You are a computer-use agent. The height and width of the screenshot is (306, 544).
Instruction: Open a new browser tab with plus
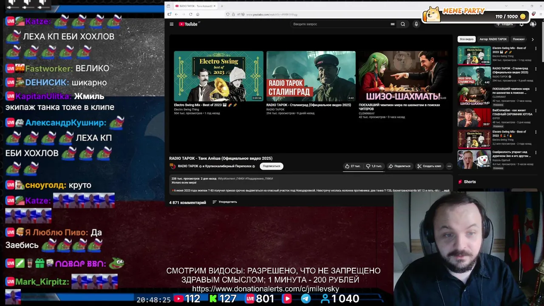tap(221, 6)
